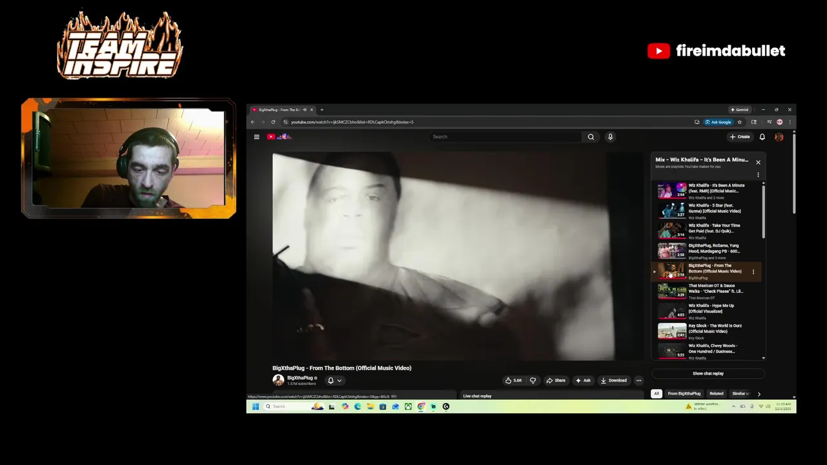Select the From BigXthaPlug filter chip
827x465 pixels.
[684, 393]
